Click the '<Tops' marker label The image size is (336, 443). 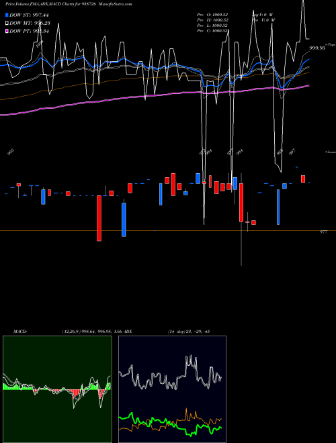(331, 45)
